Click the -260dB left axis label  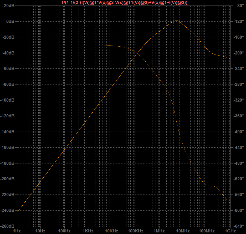7,226
